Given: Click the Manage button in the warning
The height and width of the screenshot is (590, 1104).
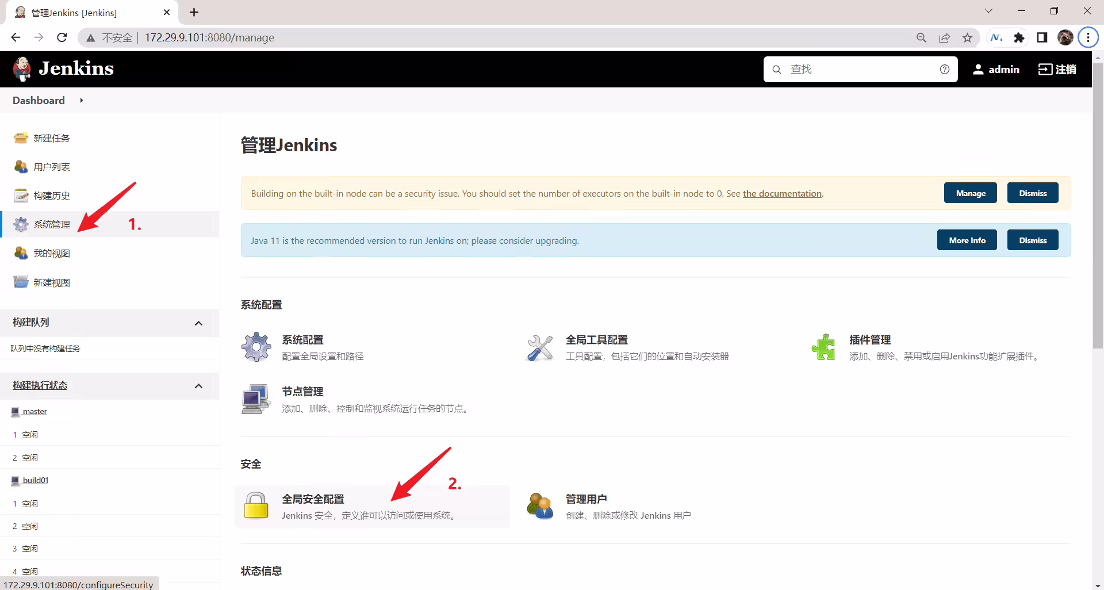Looking at the screenshot, I should pos(971,193).
